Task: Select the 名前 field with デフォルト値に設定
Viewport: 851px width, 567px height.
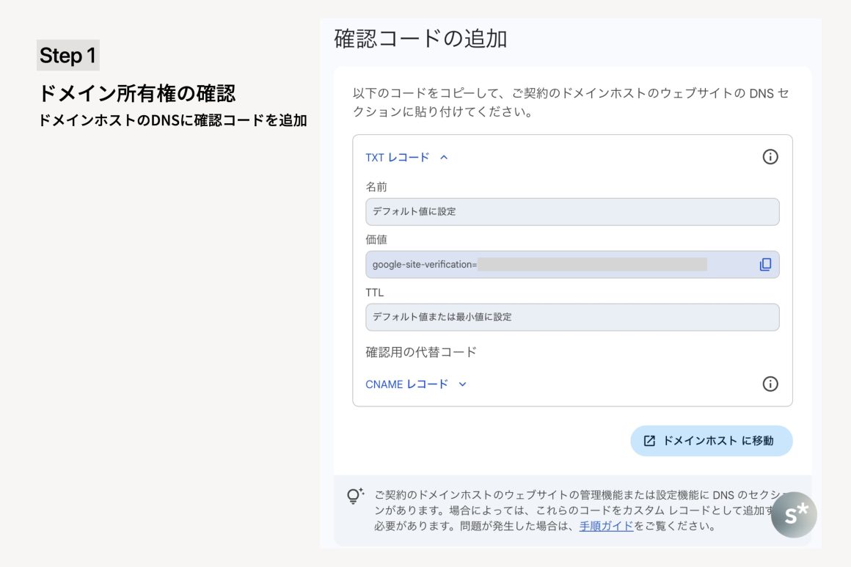Action: [x=572, y=212]
